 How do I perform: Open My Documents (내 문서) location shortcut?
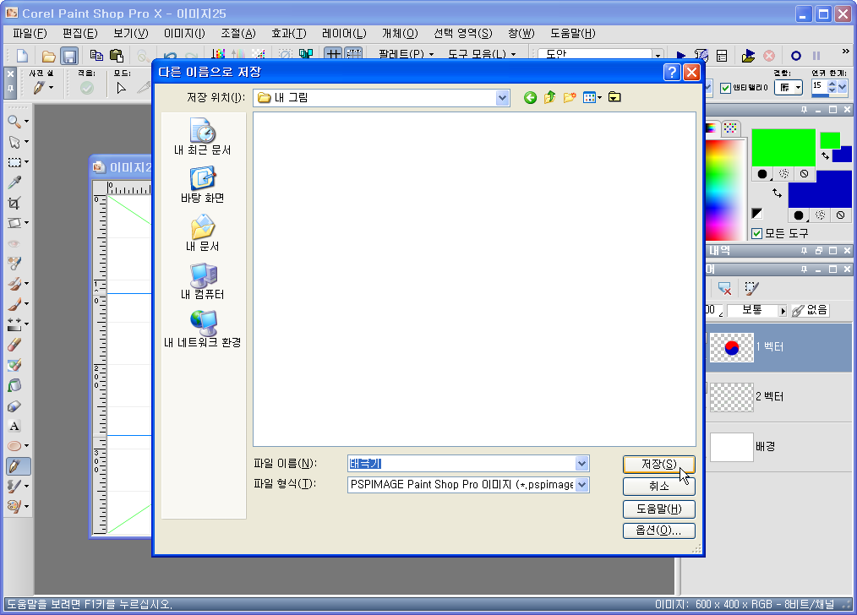coord(202,233)
